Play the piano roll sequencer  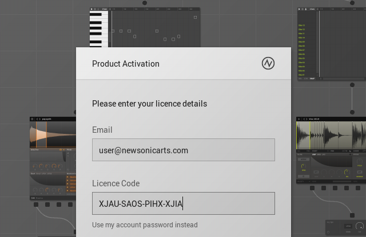point(91,9)
